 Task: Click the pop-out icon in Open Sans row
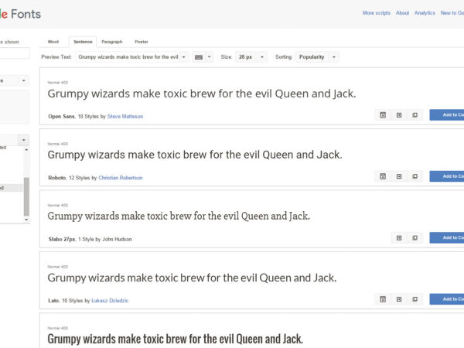click(x=415, y=114)
